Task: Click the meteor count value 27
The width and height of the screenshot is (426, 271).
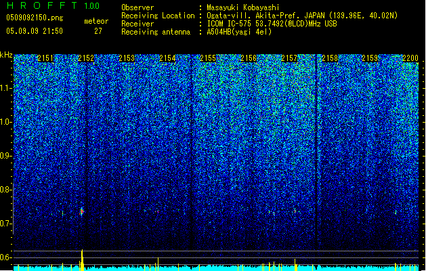Action: (98, 31)
